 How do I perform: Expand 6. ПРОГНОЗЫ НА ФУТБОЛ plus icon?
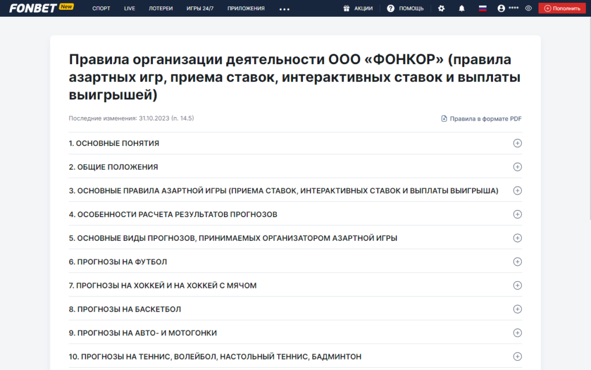pyautogui.click(x=517, y=262)
